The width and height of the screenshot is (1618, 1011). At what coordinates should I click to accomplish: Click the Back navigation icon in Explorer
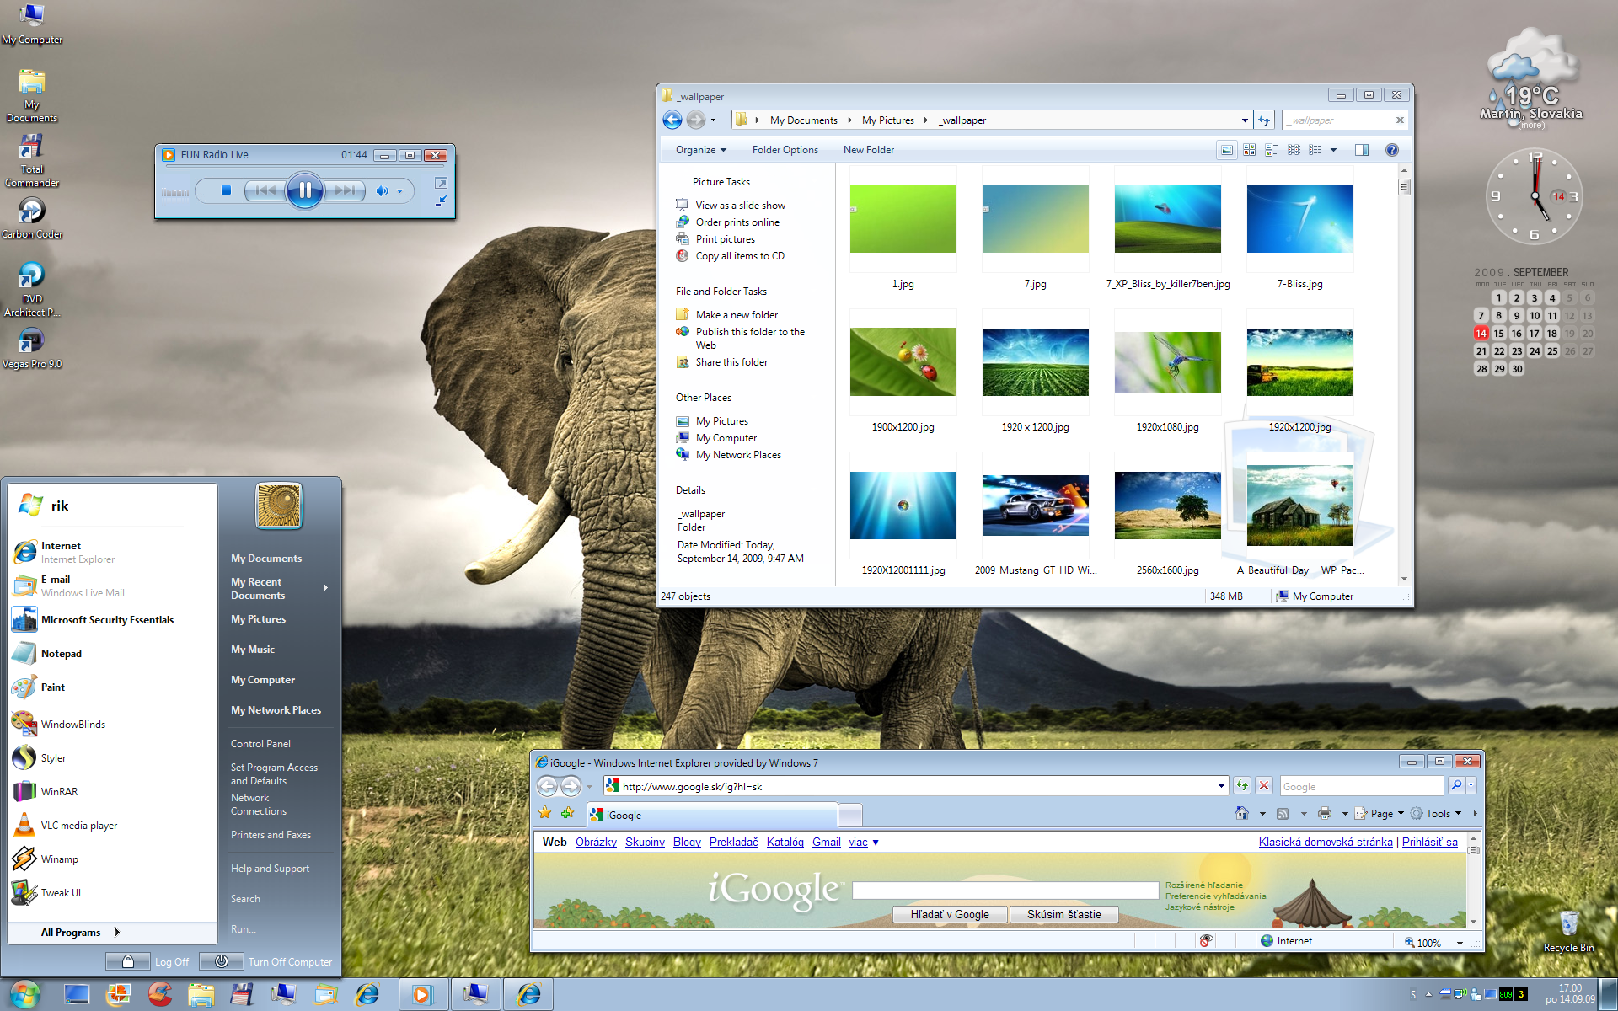(x=672, y=120)
